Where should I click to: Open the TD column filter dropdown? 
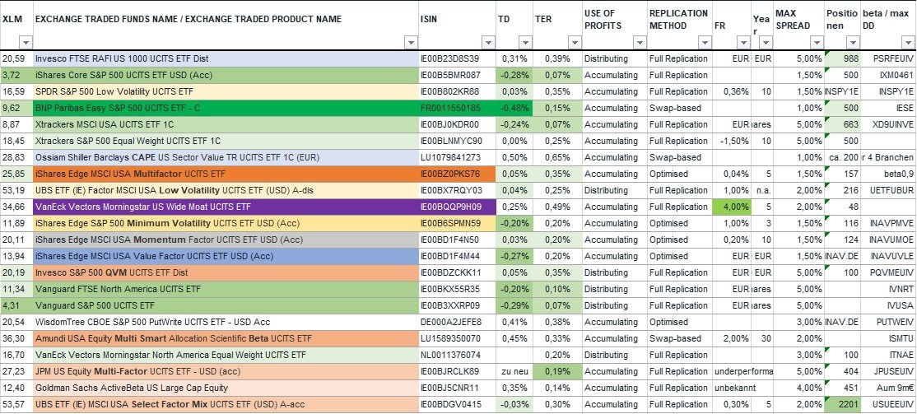[x=524, y=43]
